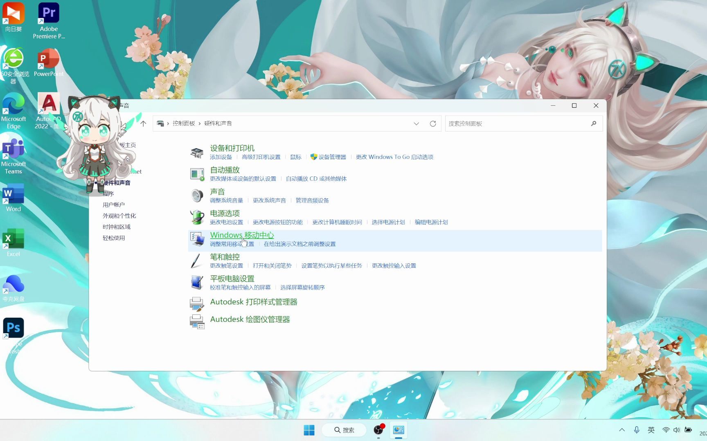Click 控制面板 in the breadcrumb path
The image size is (707, 441).
(x=184, y=123)
